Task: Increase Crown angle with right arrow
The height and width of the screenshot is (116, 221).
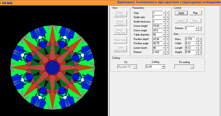Action: tap(167, 30)
